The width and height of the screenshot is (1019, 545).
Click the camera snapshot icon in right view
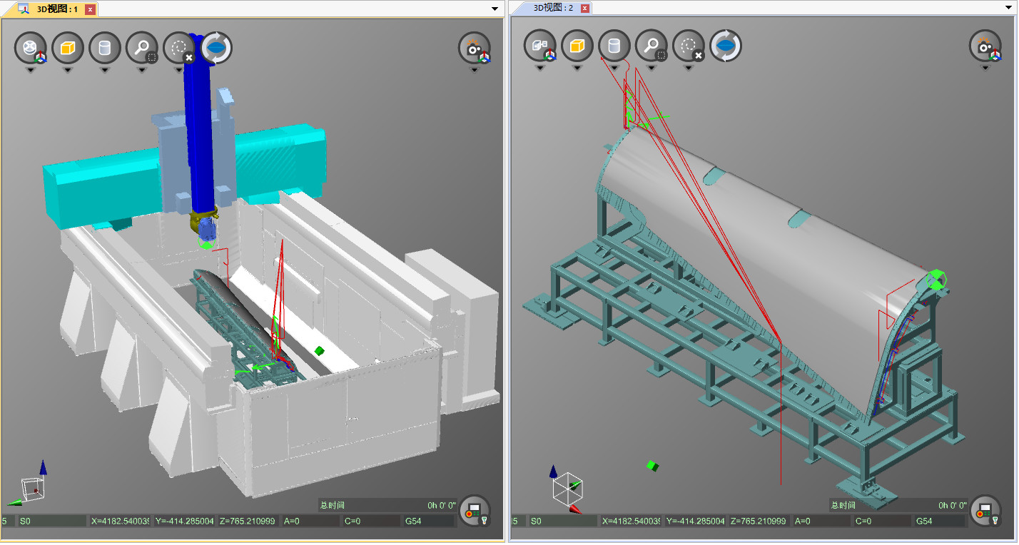(x=985, y=46)
